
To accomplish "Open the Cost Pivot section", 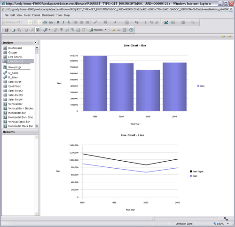I will pos(15,86).
